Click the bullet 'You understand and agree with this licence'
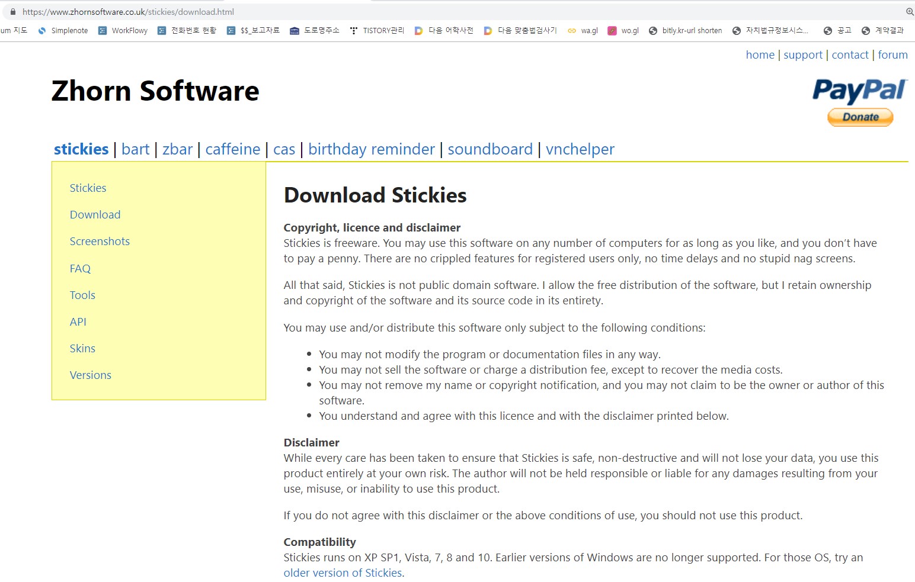Image resolution: width=915 pixels, height=582 pixels. [524, 416]
